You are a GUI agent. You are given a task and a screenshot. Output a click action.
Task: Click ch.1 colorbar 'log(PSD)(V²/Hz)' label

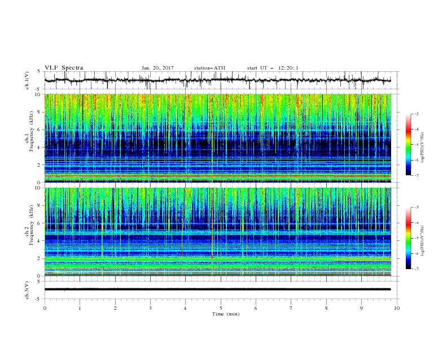point(423,148)
